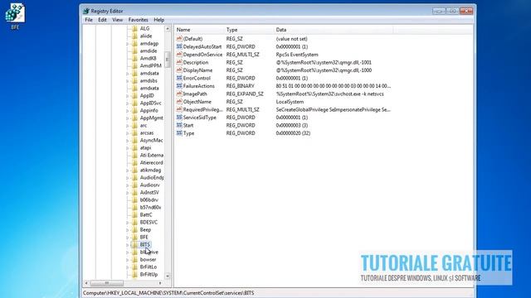Click the AmdK8 folder icon

point(134,58)
